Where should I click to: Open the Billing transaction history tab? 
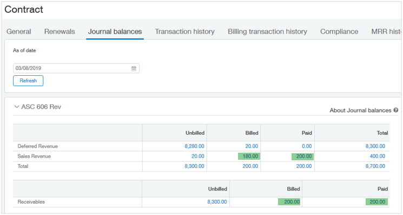[267, 31]
